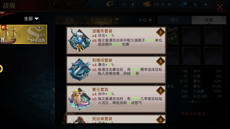Select the Siren mermaid set icon
Image resolution: width=230 pixels, height=129 pixels.
[x=80, y=99]
